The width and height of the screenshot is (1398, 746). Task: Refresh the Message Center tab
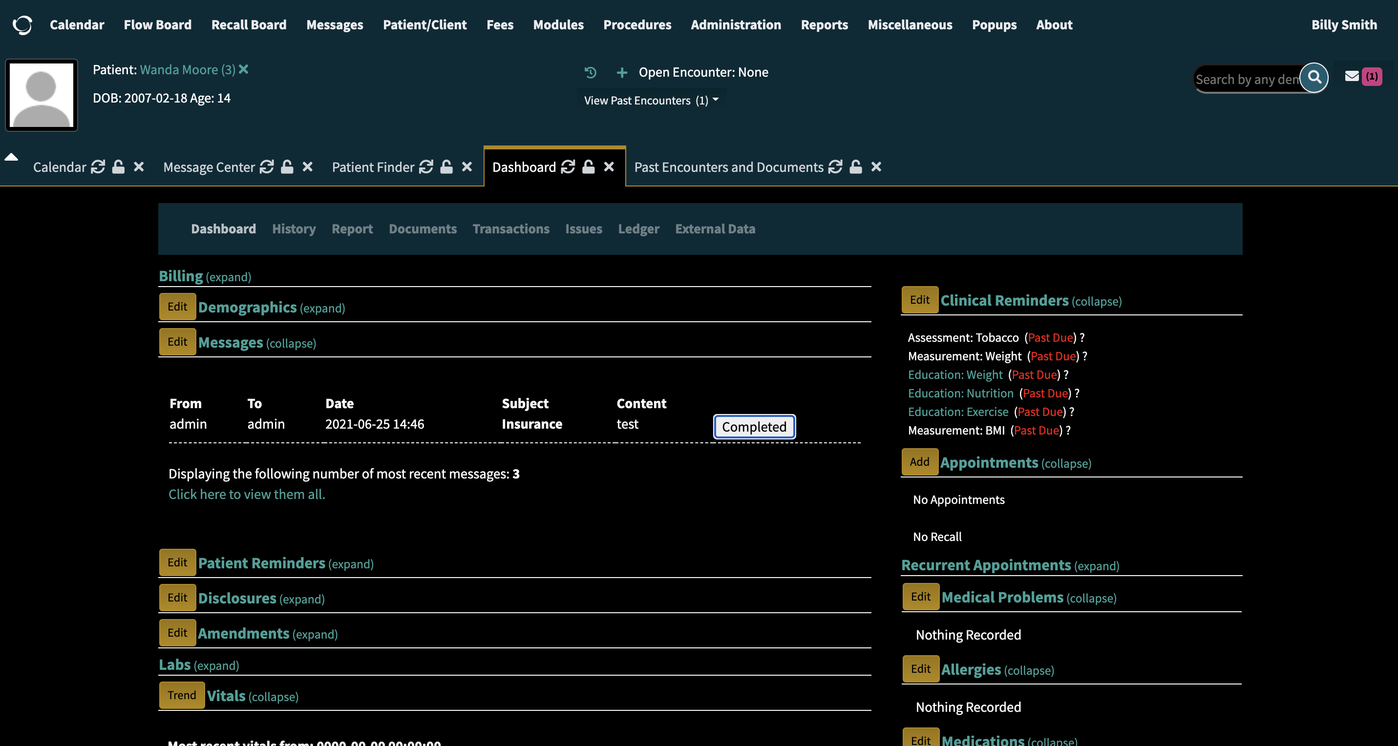coord(267,167)
